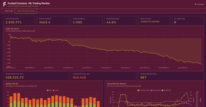Click the Trades Cerrados por SL value 887
Image resolution: width=206 pixels, height=107 pixels.
point(143,77)
